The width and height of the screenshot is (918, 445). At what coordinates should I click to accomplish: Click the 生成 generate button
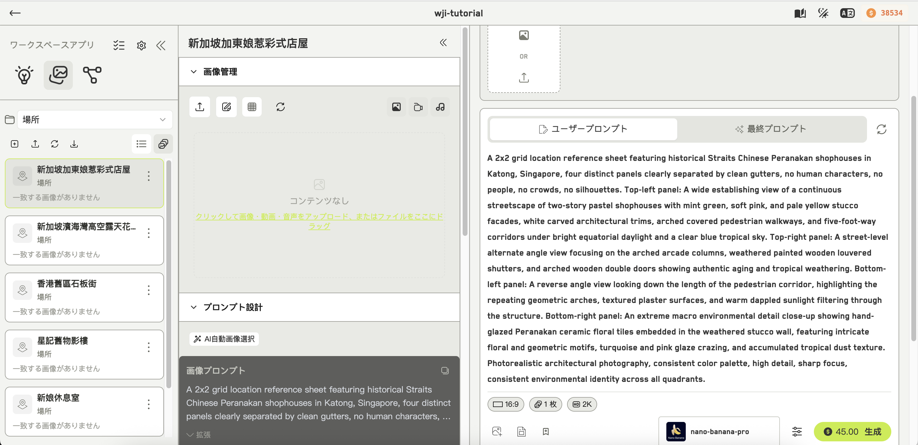(853, 432)
